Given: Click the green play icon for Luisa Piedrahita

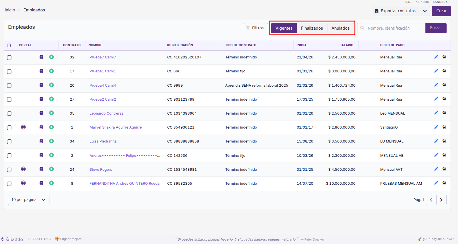Looking at the screenshot, I should point(51,141).
